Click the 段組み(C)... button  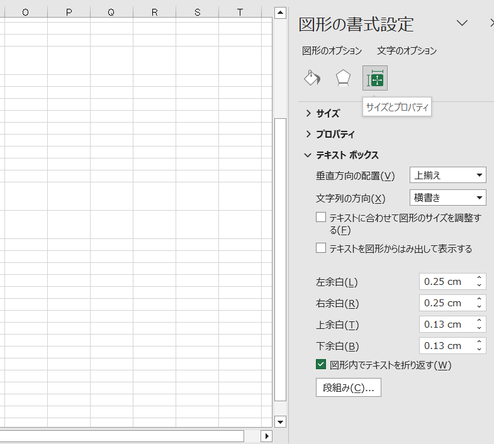(x=349, y=387)
